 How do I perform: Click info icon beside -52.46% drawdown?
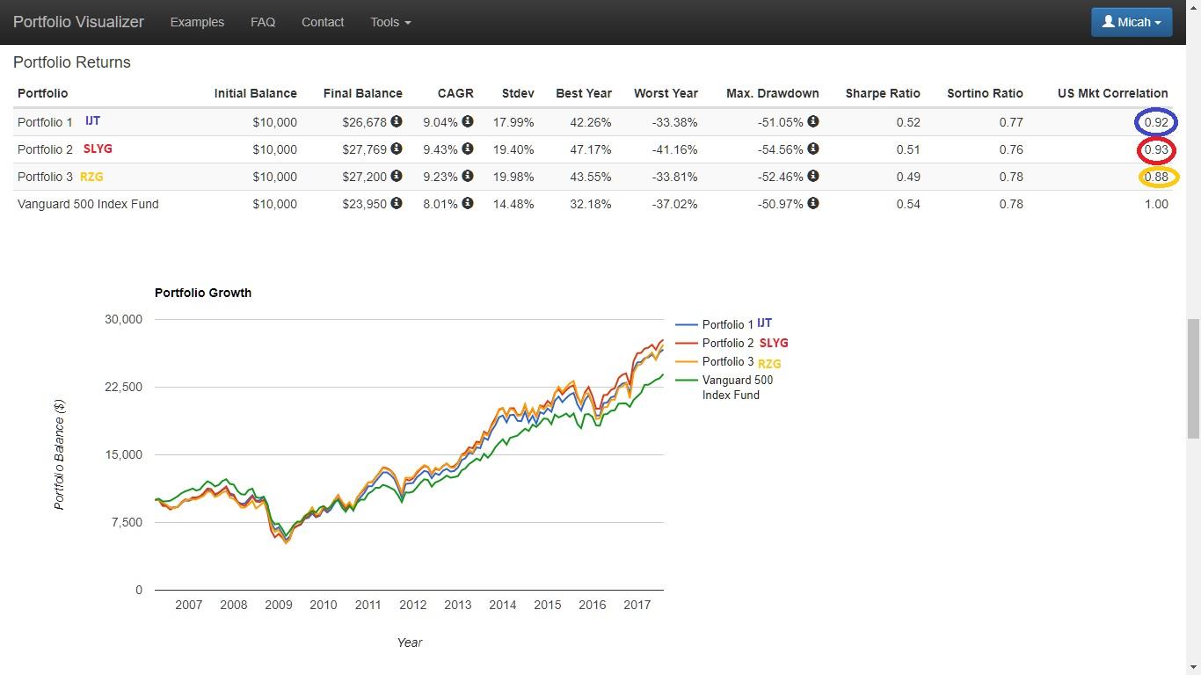(x=813, y=176)
